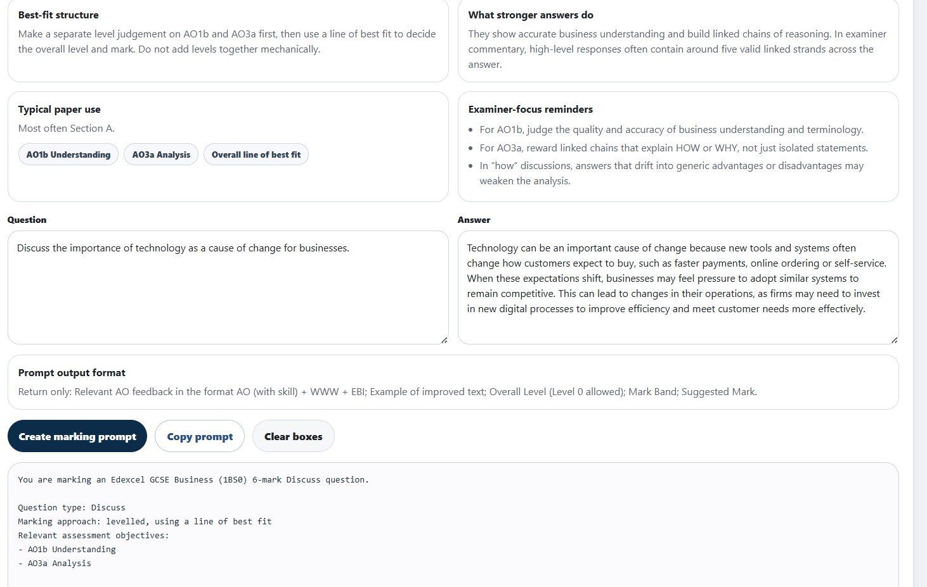This screenshot has height=587, width=927.
Task: Click the Examiner-focus reminders heading
Action: pos(531,110)
